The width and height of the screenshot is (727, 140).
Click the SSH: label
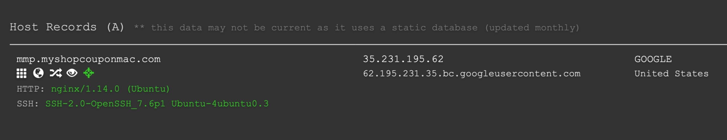click(28, 104)
